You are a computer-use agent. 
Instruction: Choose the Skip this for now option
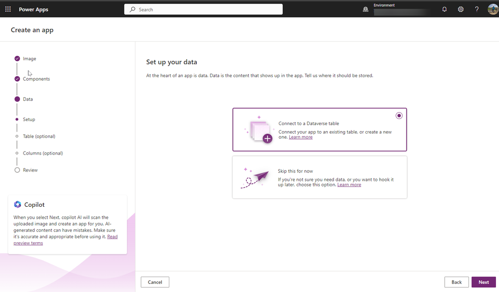click(x=320, y=177)
